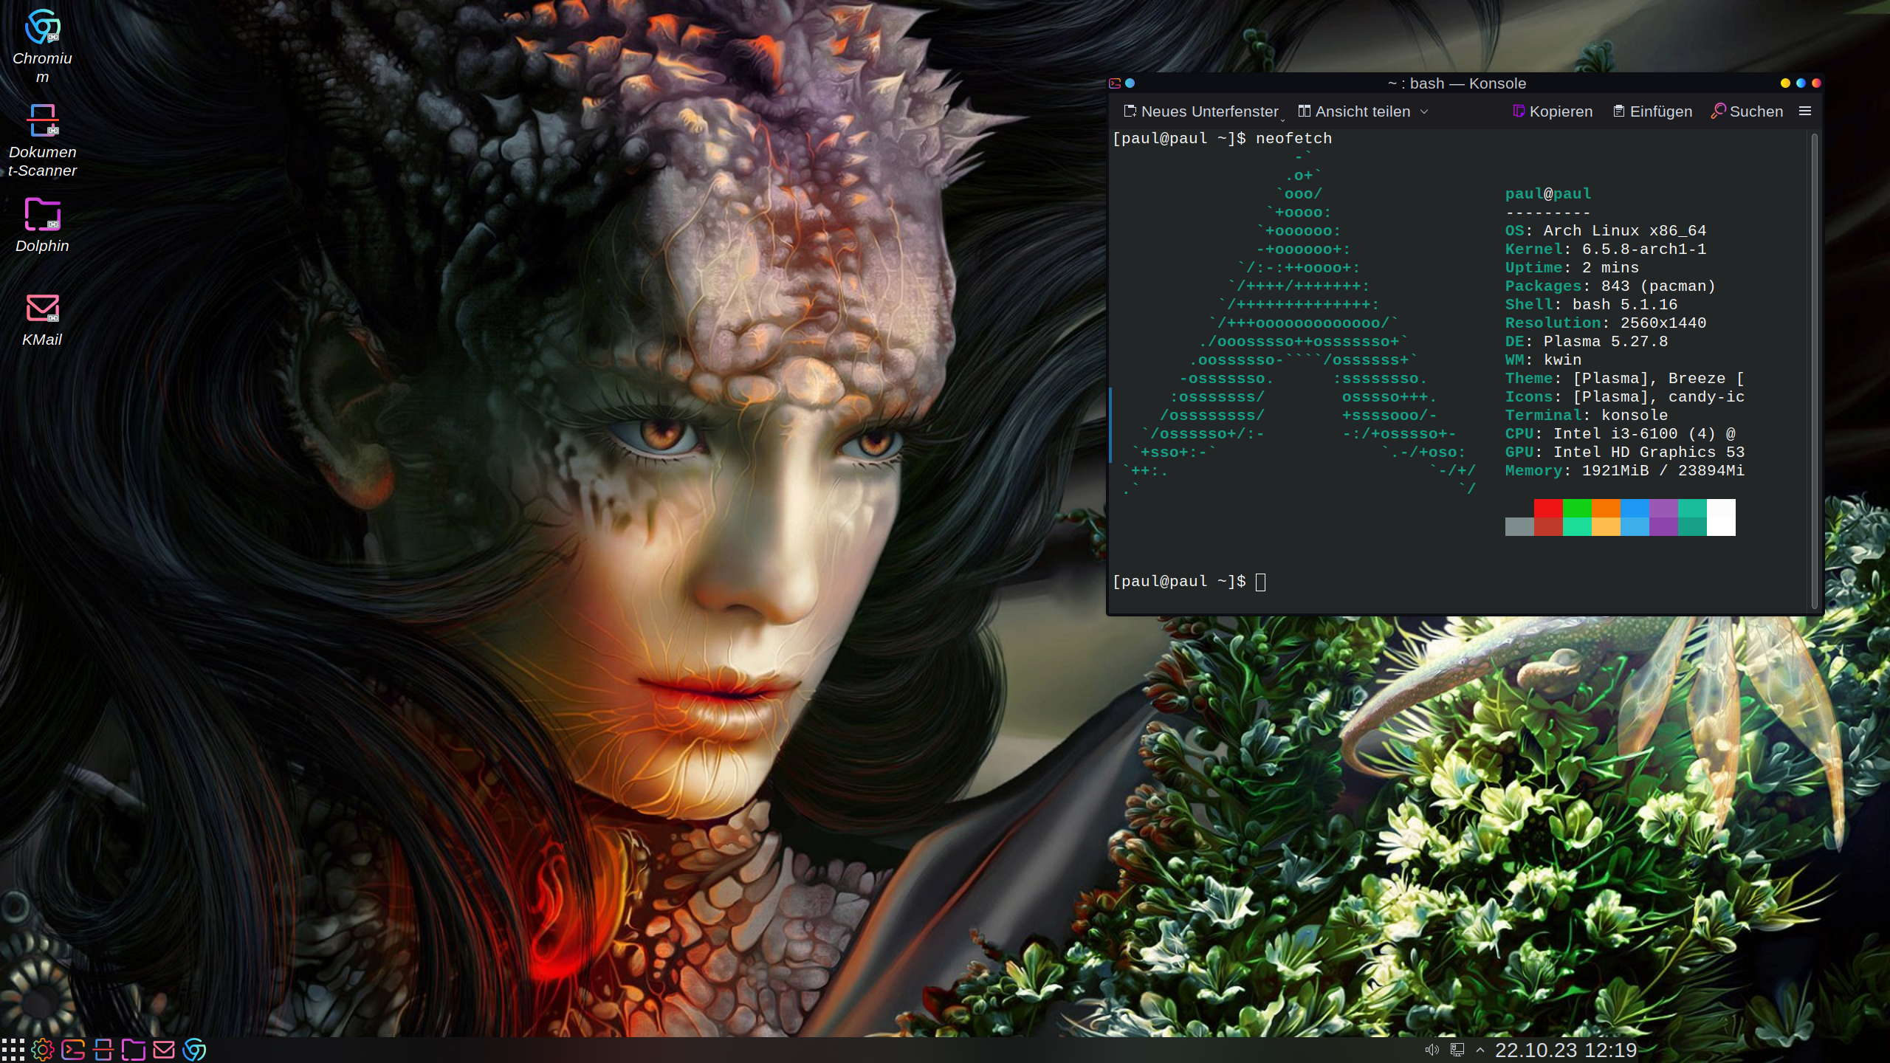Open the mail icon in taskbar

click(164, 1049)
